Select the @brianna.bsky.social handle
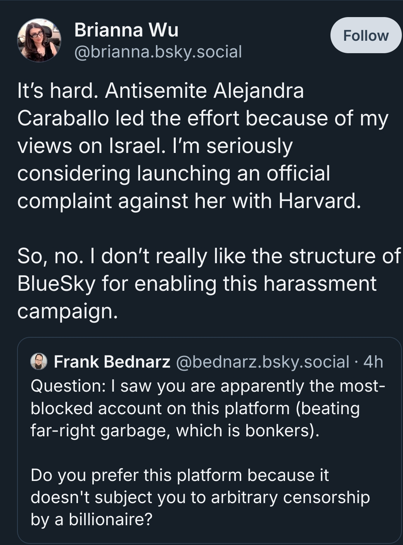Viewport: 403px width, 545px height. [158, 52]
